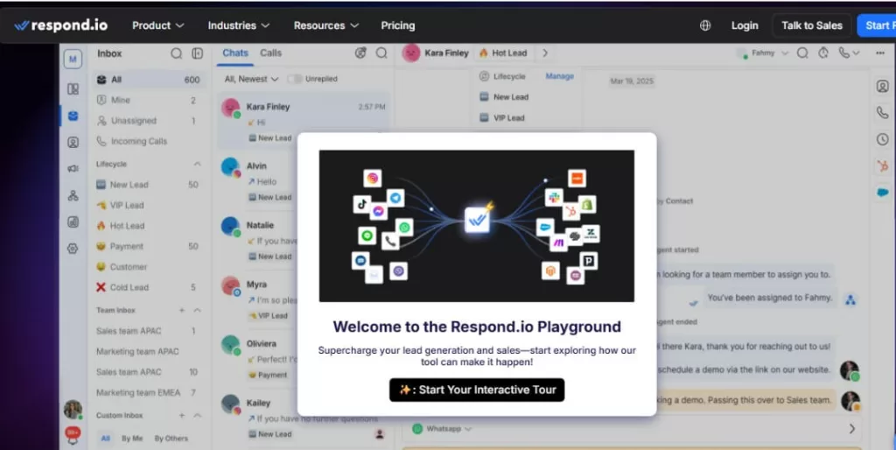Screen dimensions: 896x450
Task: Click the Contacts icon in left sidebar
Action: (x=73, y=143)
